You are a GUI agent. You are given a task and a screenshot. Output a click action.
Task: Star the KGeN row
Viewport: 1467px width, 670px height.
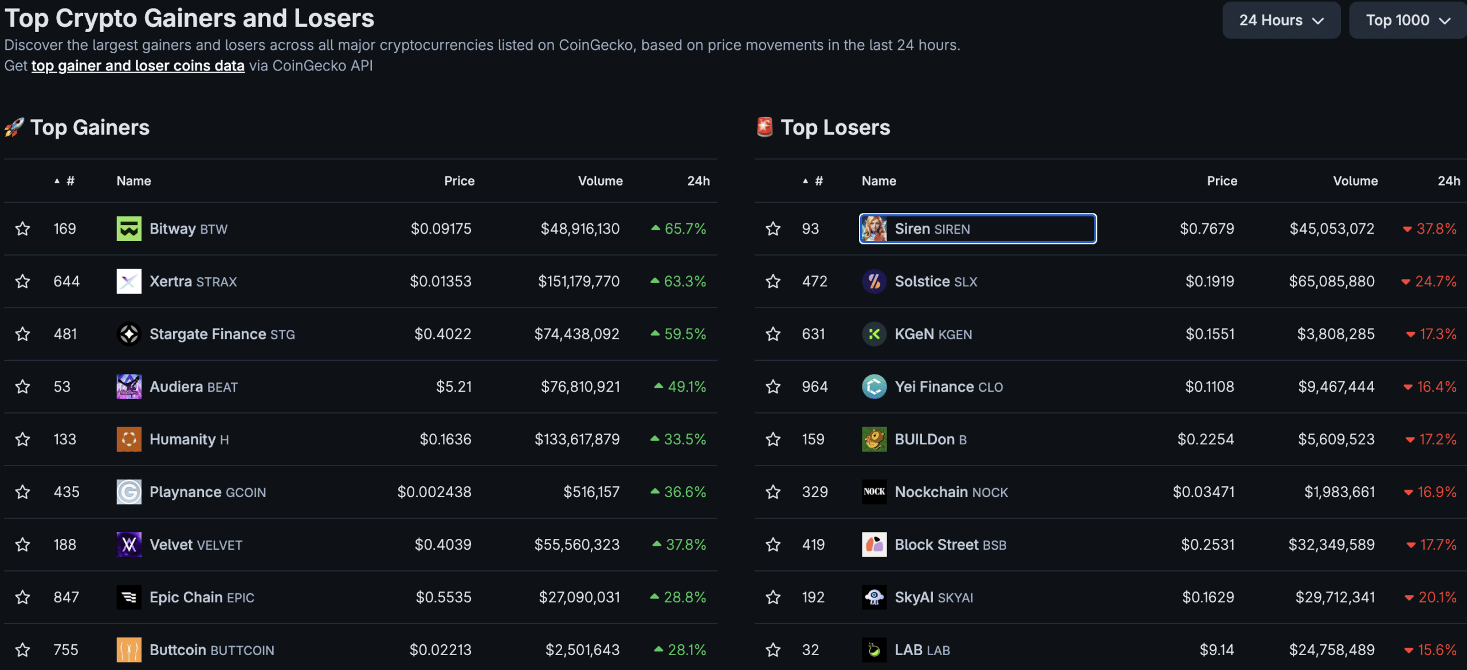pos(773,334)
